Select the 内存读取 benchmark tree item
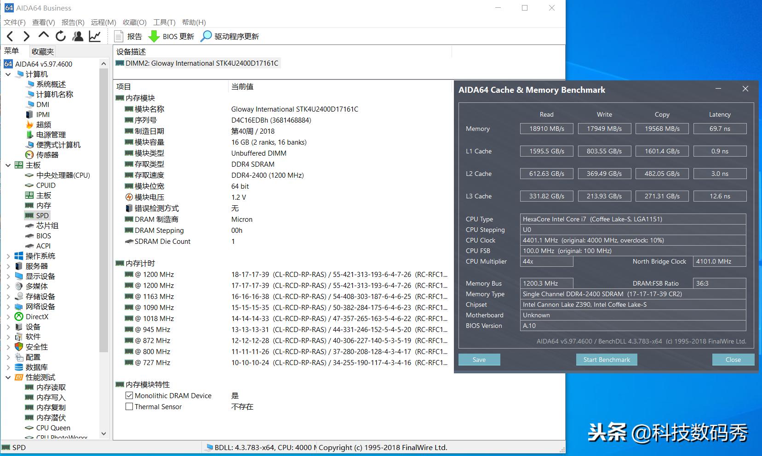762x456 pixels. 51,388
